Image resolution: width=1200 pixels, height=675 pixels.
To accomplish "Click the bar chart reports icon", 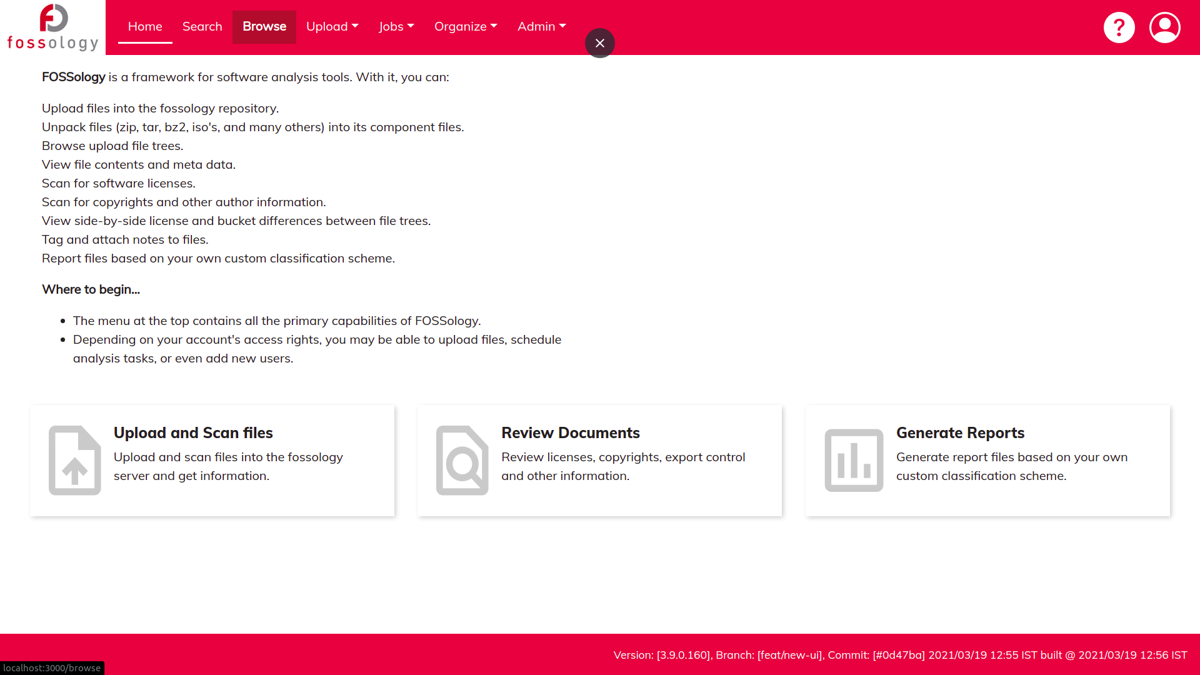I will pos(854,461).
